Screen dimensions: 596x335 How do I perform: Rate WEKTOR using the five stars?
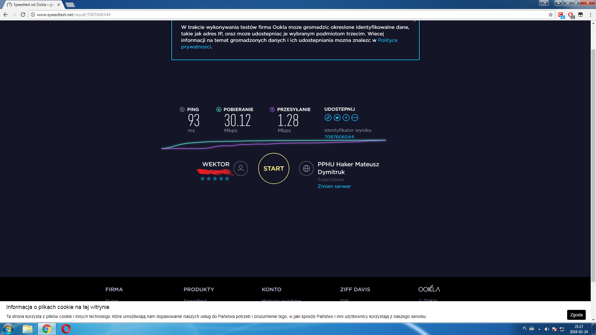pyautogui.click(x=215, y=179)
